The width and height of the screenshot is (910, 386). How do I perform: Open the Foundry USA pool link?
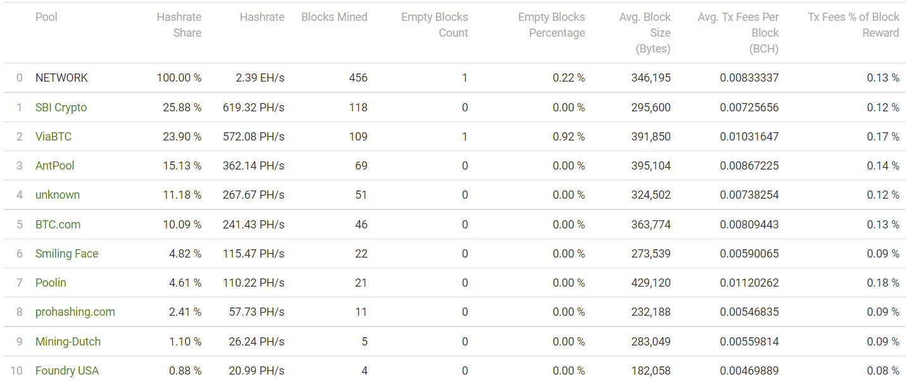pos(67,371)
